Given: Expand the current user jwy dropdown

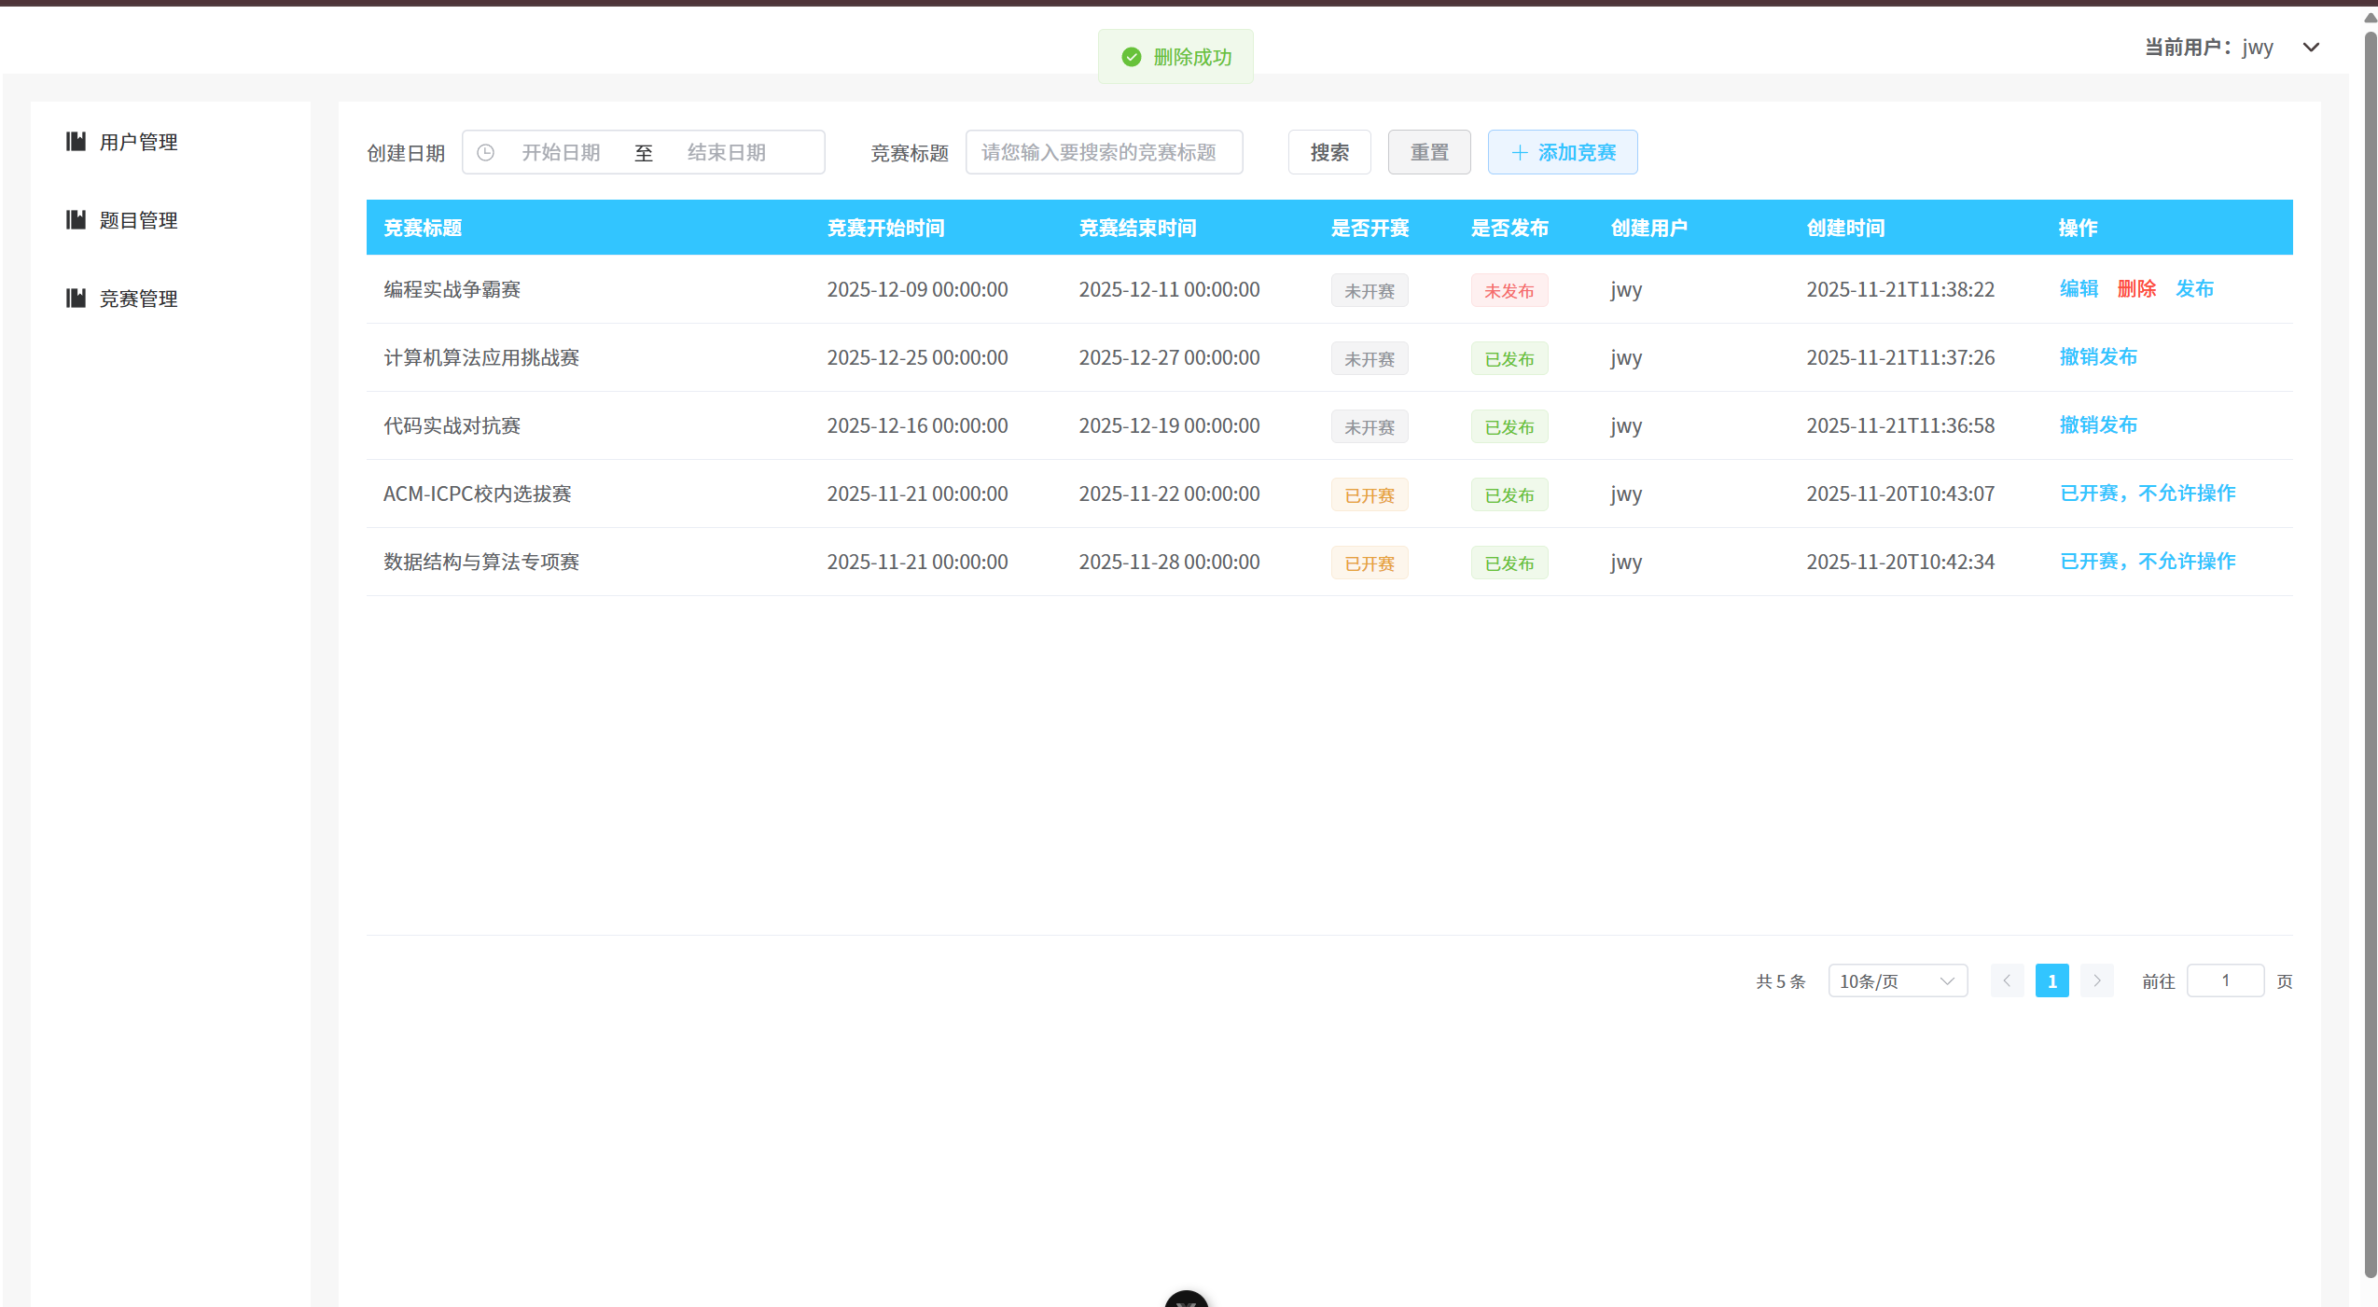Looking at the screenshot, I should (2310, 48).
